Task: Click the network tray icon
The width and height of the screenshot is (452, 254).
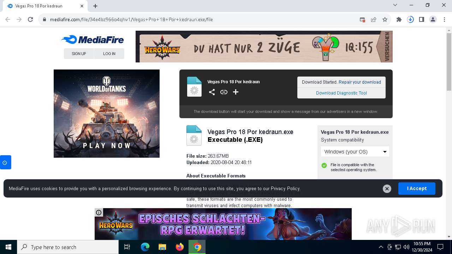Action: [398, 247]
